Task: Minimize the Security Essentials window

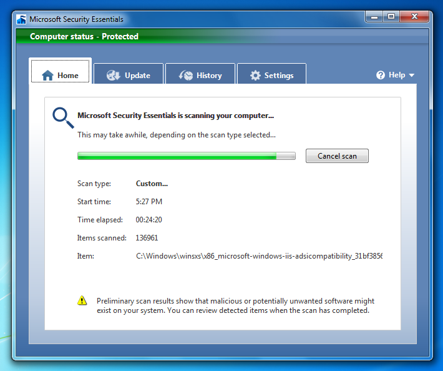Action: 374,17
